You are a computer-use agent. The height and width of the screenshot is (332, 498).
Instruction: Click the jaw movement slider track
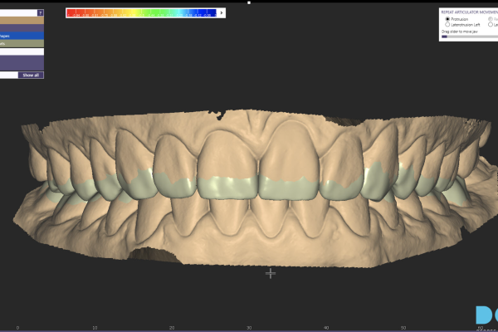coord(470,37)
